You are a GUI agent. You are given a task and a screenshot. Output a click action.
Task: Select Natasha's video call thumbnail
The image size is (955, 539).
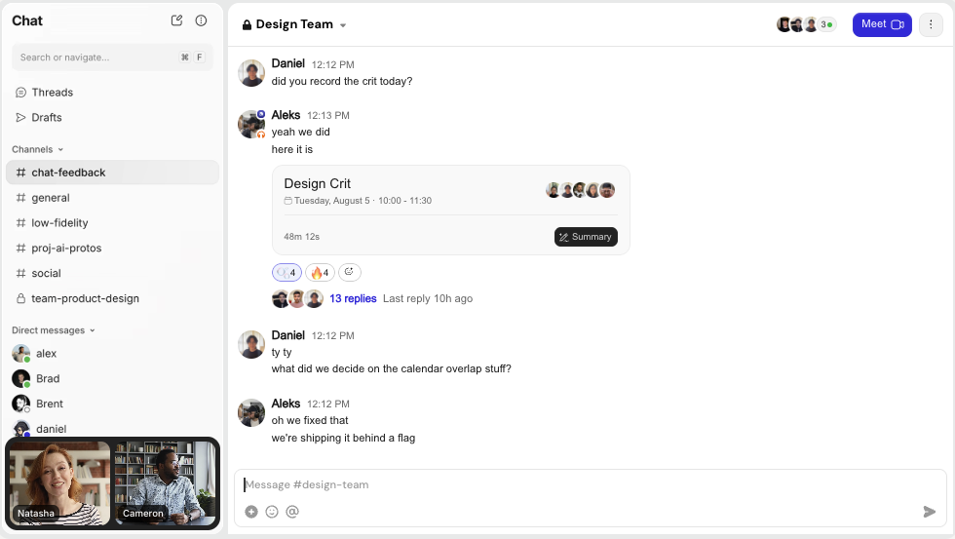pyautogui.click(x=59, y=482)
